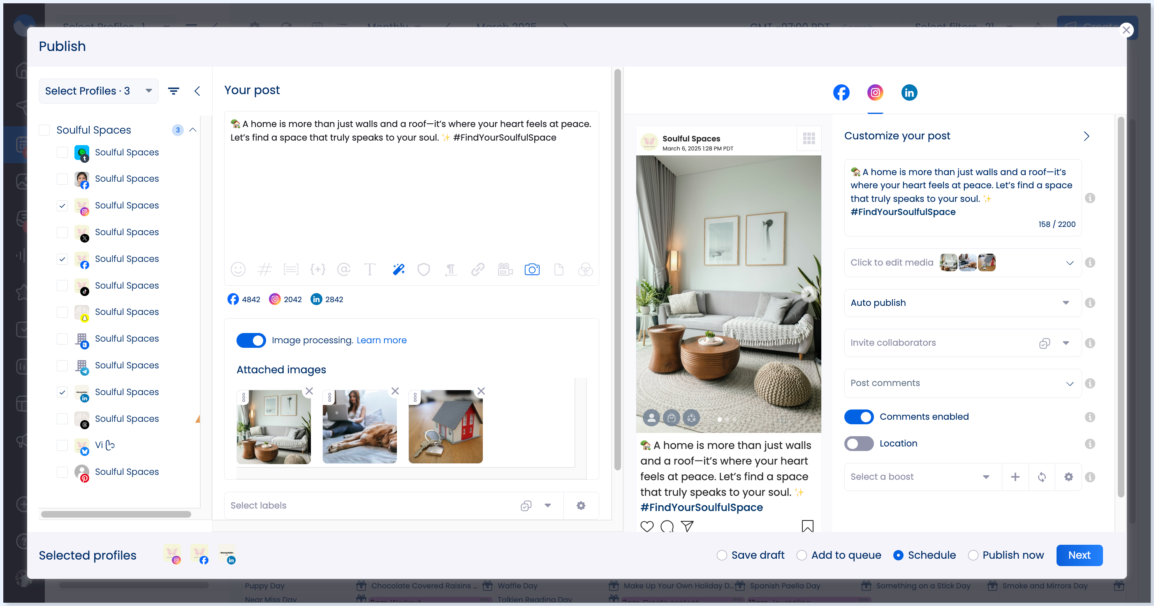
Task: Add a link with the chain icon
Action: point(477,269)
